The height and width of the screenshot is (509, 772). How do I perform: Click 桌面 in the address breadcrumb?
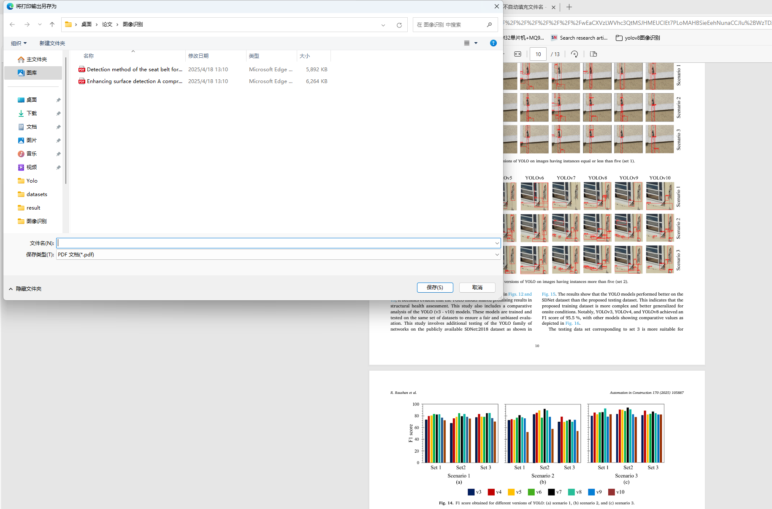(87, 24)
